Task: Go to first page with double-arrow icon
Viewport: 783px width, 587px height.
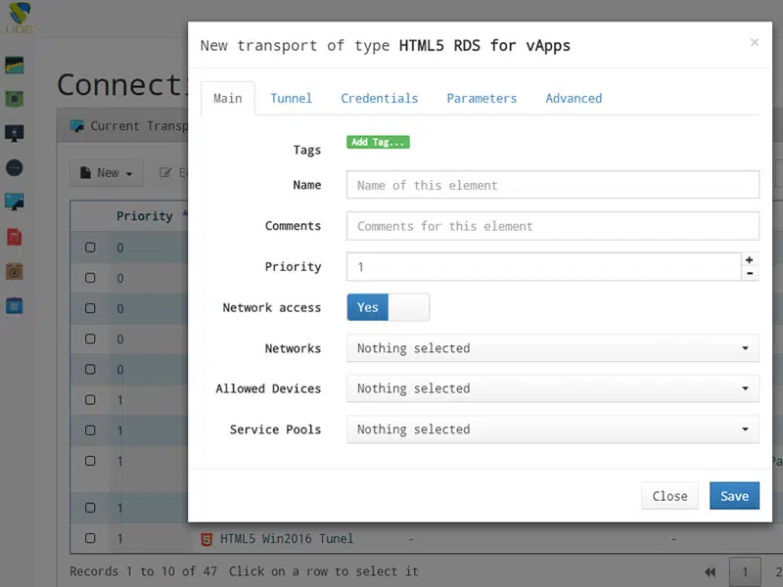Action: coord(710,572)
